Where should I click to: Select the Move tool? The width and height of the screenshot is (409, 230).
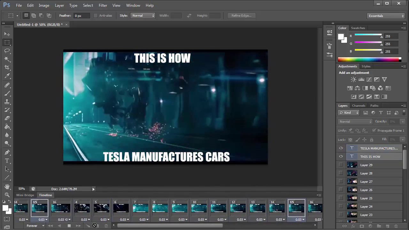click(7, 34)
